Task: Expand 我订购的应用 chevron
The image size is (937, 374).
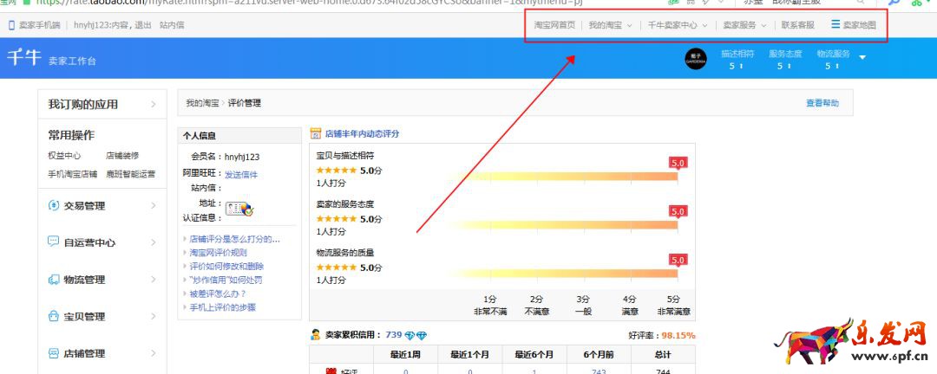Action: click(x=153, y=105)
